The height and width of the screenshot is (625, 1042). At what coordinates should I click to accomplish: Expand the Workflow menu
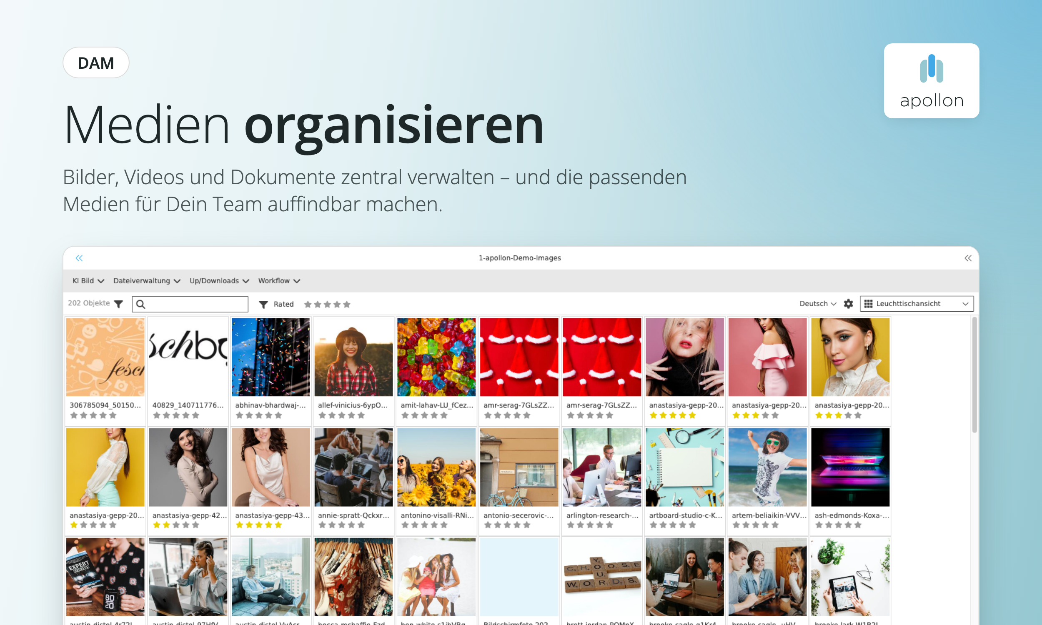279,281
